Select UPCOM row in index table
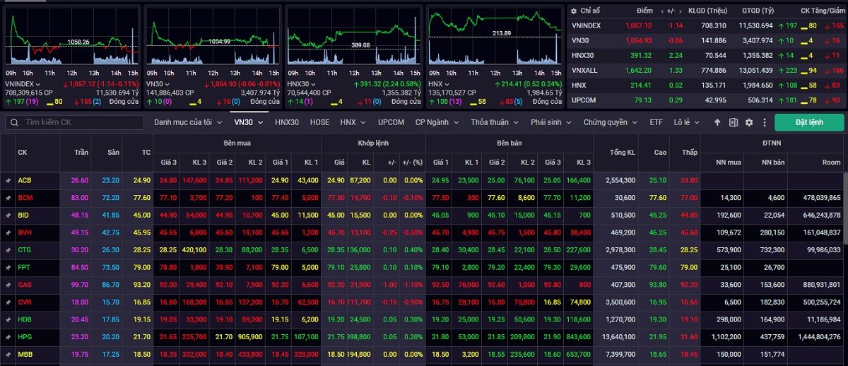 [x=707, y=100]
